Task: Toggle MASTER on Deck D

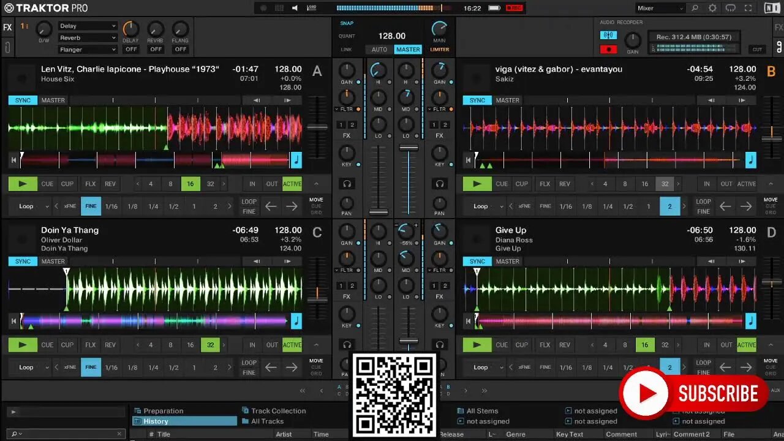Action: tap(507, 261)
